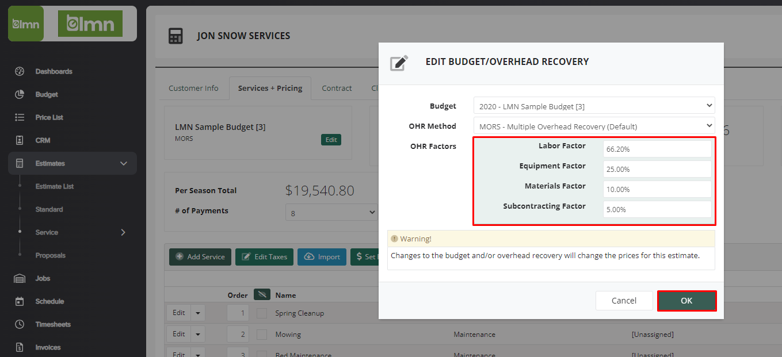Open Estimate List submenu item
Viewport: 782px width, 357px height.
pyautogui.click(x=55, y=186)
